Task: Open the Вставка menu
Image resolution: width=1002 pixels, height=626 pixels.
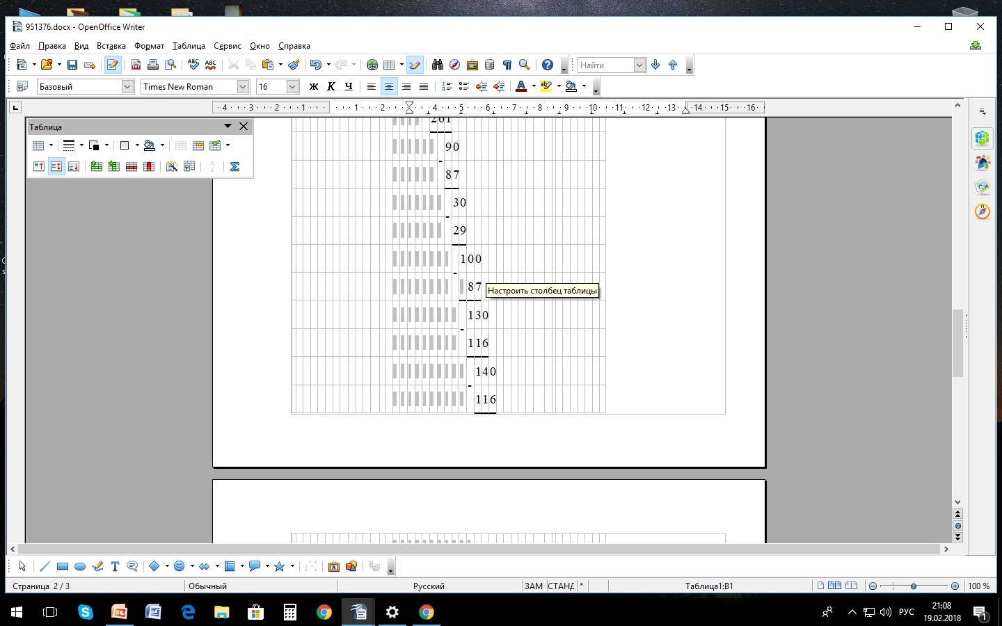Action: point(111,46)
